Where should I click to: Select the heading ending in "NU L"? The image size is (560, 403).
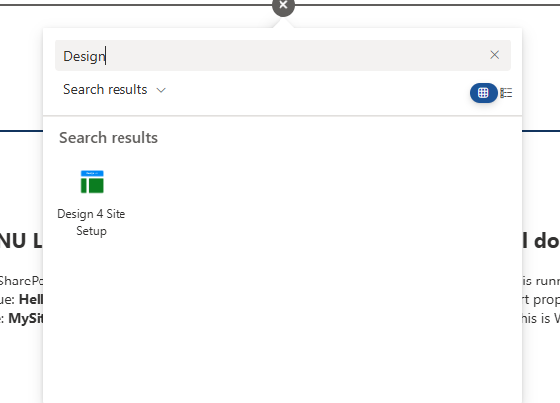click(21, 241)
